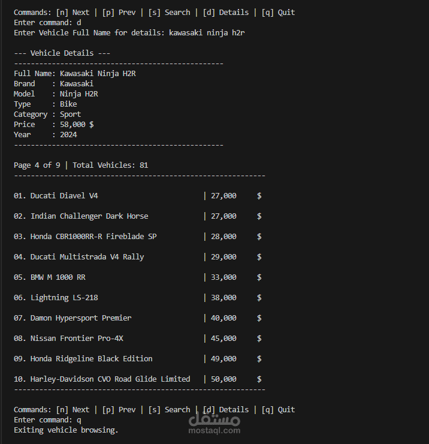Click 'Enter command: d' line

coord(47,23)
